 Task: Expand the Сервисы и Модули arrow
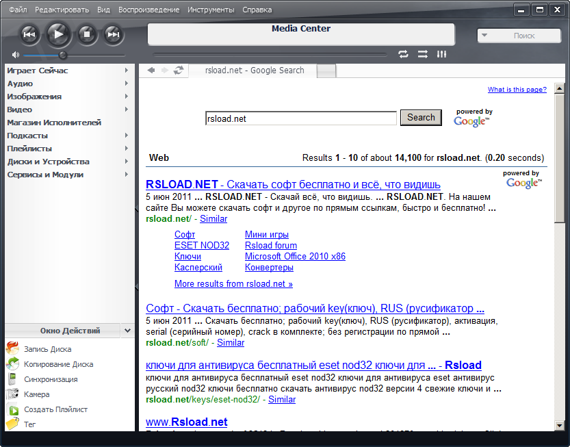(x=126, y=175)
